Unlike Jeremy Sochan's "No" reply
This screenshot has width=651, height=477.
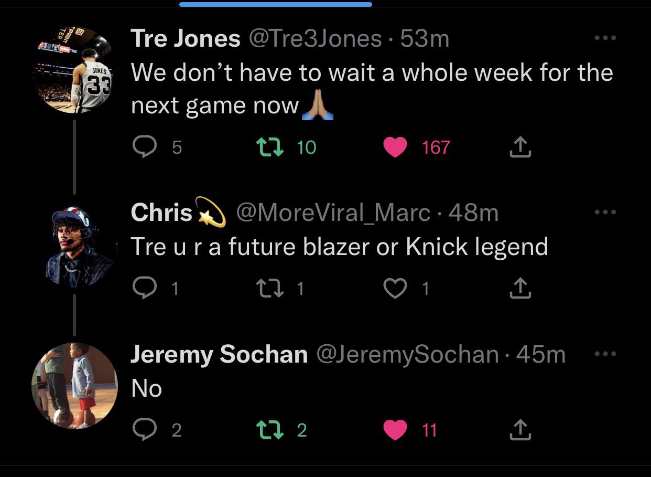coord(395,430)
